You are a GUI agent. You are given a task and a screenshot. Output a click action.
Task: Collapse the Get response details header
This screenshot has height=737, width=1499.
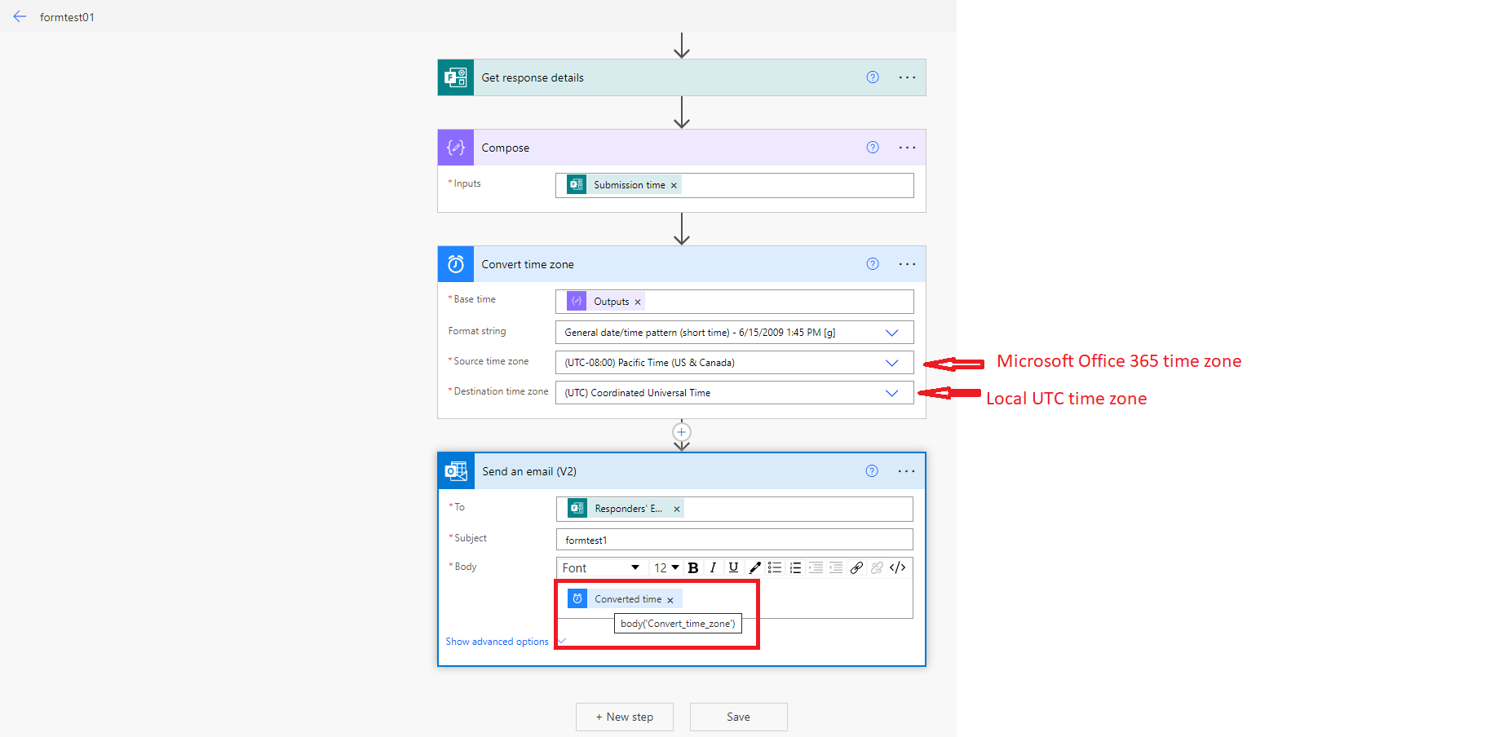point(682,77)
